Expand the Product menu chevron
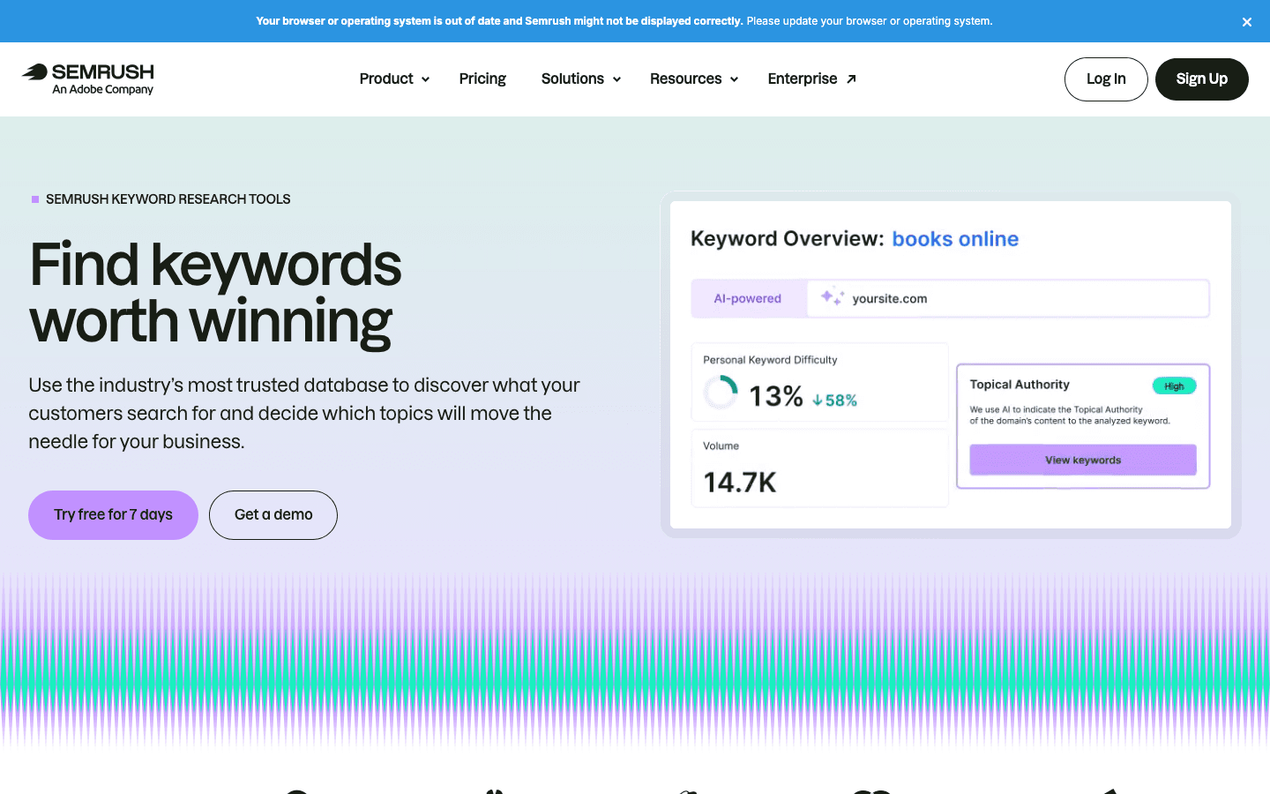Viewport: 1270px width, 794px height. pyautogui.click(x=425, y=79)
